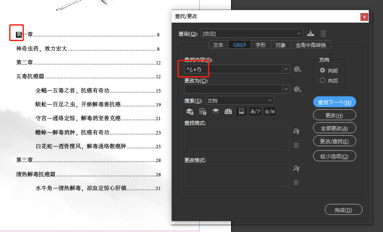383x232 pixels.
Task: Click the Find what field containing ^(.+?)
Action: pyautogui.click(x=234, y=69)
